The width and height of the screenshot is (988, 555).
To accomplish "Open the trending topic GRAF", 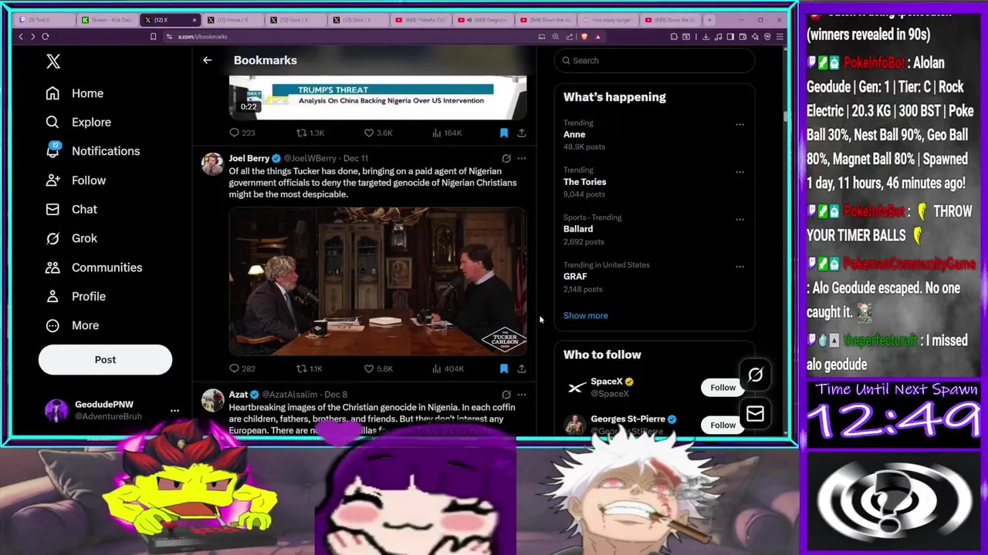I will coord(575,276).
